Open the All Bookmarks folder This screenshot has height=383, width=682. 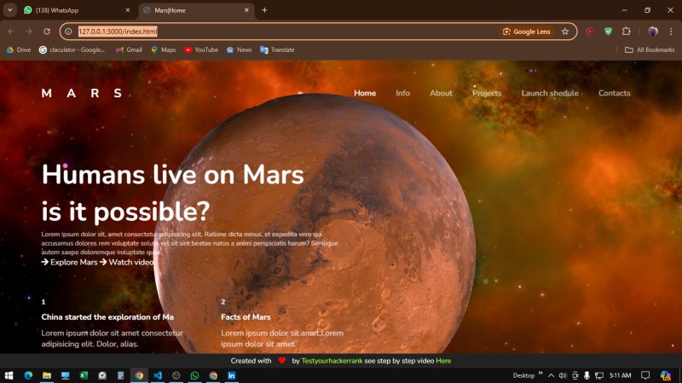[x=650, y=50]
